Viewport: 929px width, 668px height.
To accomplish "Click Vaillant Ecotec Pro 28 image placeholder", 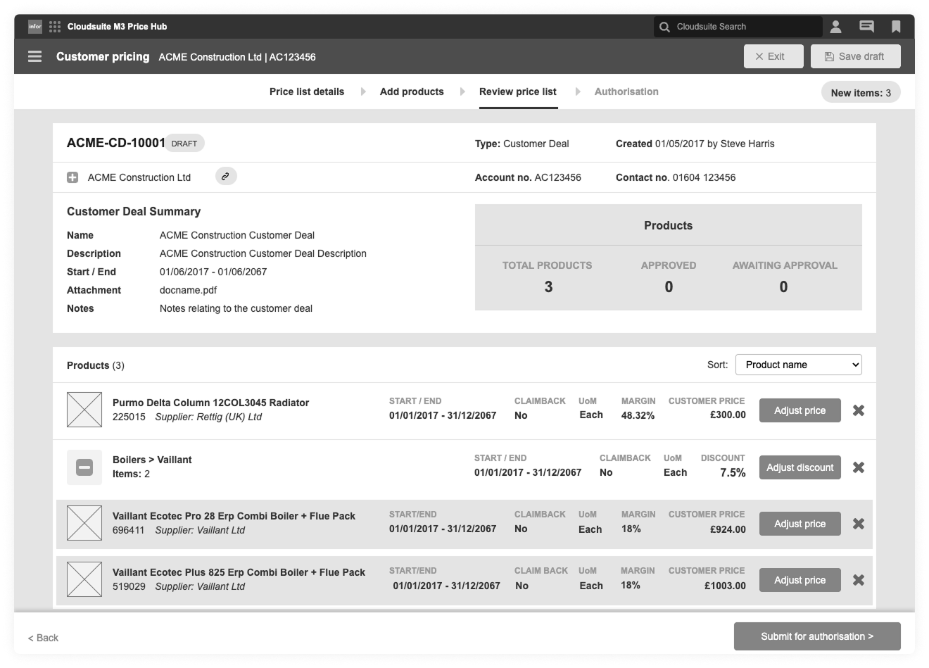I will (x=84, y=523).
